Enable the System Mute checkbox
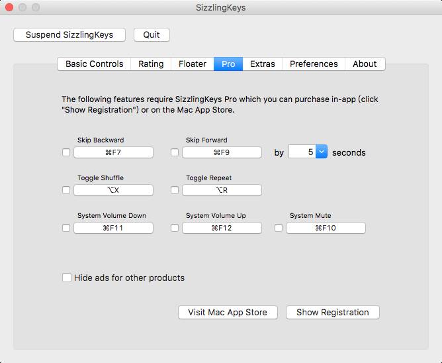The image size is (442, 363). tap(278, 228)
